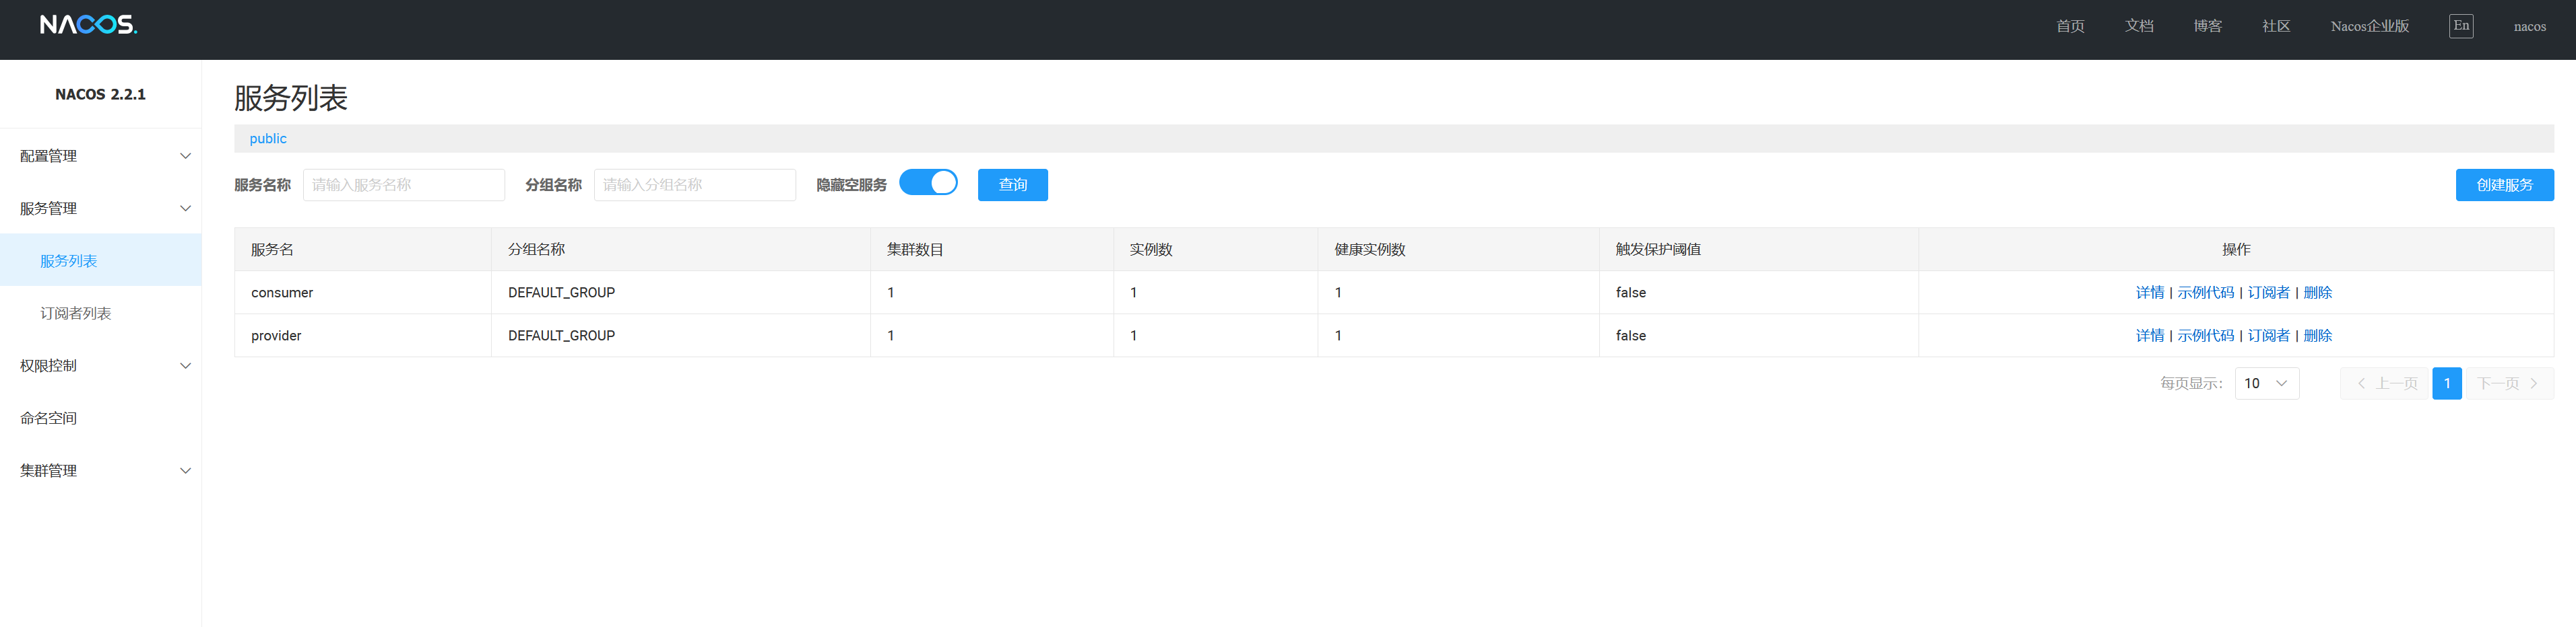Click the 查询 button
Viewport: 2576px width, 627px height.
pyautogui.click(x=1012, y=185)
